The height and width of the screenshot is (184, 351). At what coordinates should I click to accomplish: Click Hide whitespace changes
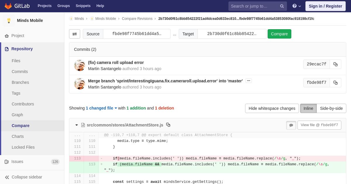(272, 108)
